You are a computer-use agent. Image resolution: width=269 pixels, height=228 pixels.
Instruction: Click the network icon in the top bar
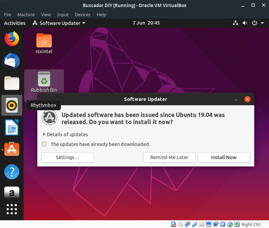coord(235,23)
